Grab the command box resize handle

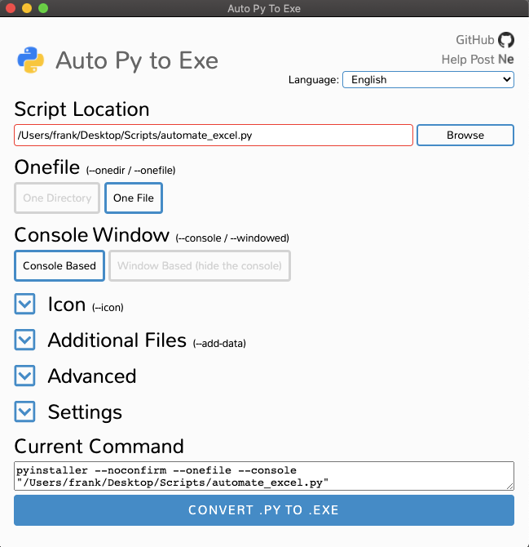tap(510, 486)
